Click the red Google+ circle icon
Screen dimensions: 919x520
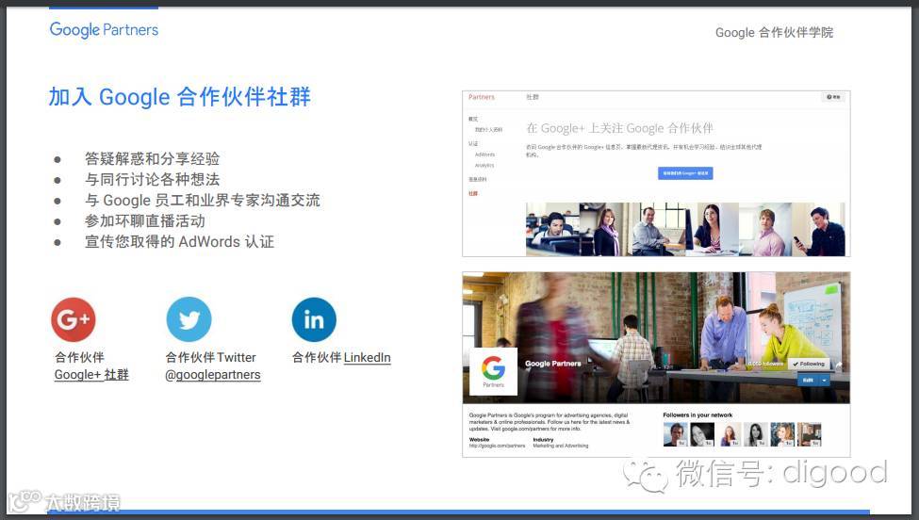(x=74, y=319)
